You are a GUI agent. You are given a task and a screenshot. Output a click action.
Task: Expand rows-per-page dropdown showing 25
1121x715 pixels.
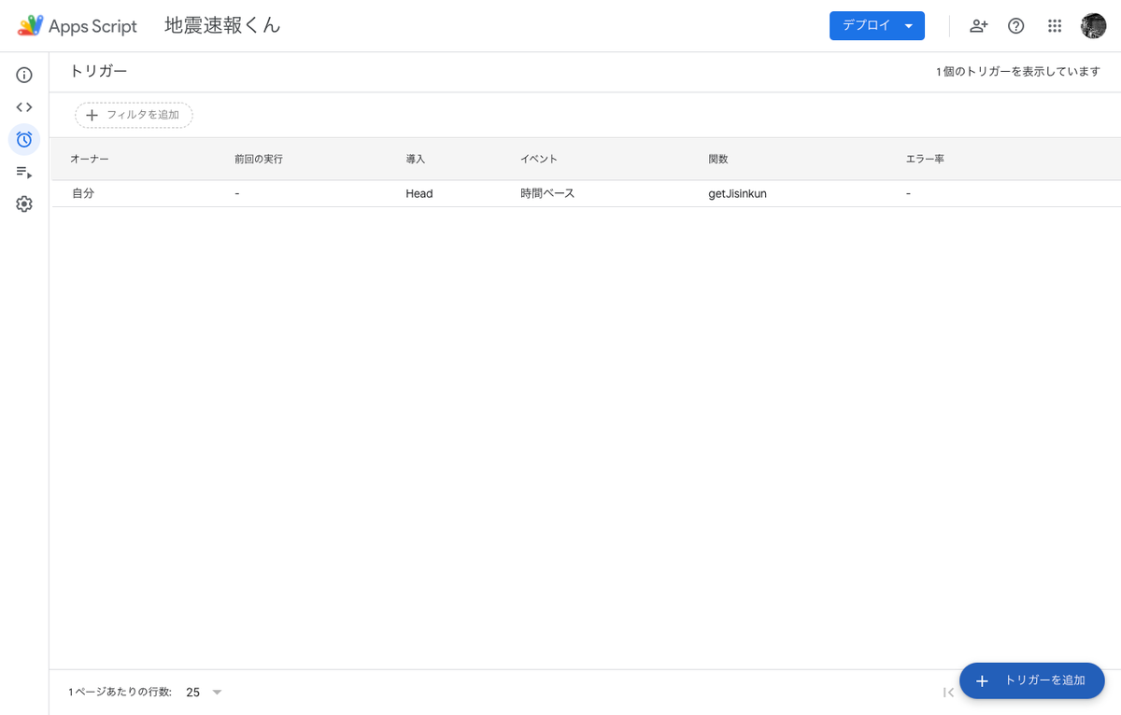click(204, 693)
